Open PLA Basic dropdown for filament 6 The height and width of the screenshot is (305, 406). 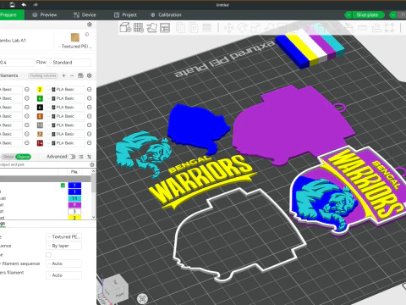[x=65, y=108]
